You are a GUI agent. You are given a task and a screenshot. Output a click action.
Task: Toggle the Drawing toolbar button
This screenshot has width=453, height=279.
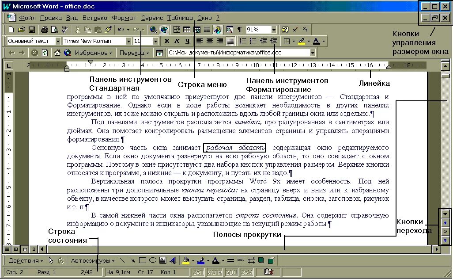[217, 30]
